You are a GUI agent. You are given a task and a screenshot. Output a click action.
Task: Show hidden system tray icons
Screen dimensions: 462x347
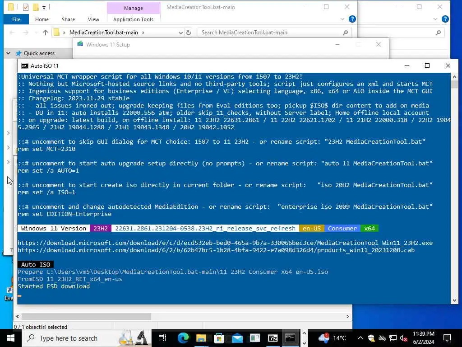[360, 338]
